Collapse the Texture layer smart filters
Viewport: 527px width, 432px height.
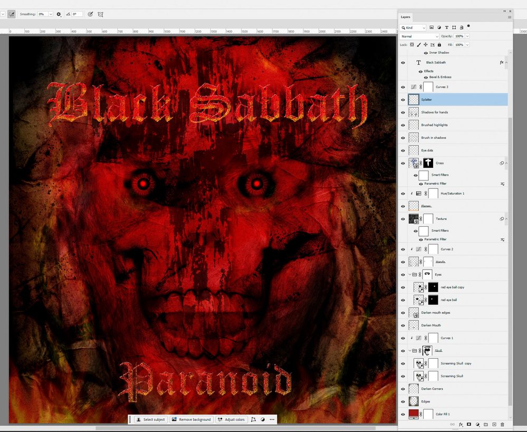(x=506, y=219)
